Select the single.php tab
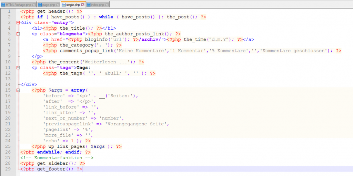This screenshot has width=353, height=176. click(73, 4)
